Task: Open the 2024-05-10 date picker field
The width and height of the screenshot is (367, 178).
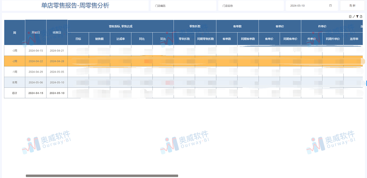Action: pyautogui.click(x=312, y=6)
